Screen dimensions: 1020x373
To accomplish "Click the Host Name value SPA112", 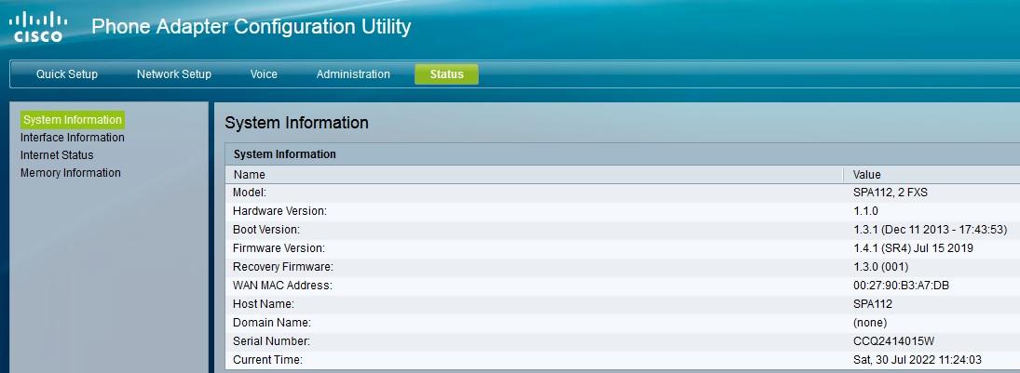I will pyautogui.click(x=872, y=303).
